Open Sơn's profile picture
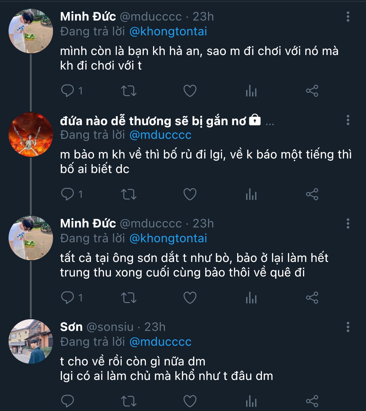The height and width of the screenshot is (411, 366). point(31,341)
